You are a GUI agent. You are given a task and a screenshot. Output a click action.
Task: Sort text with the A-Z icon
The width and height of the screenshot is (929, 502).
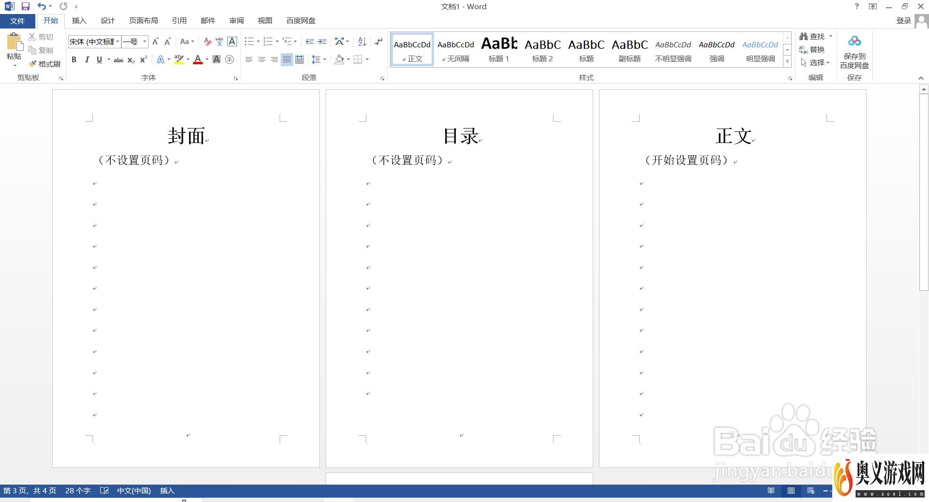[x=362, y=42]
